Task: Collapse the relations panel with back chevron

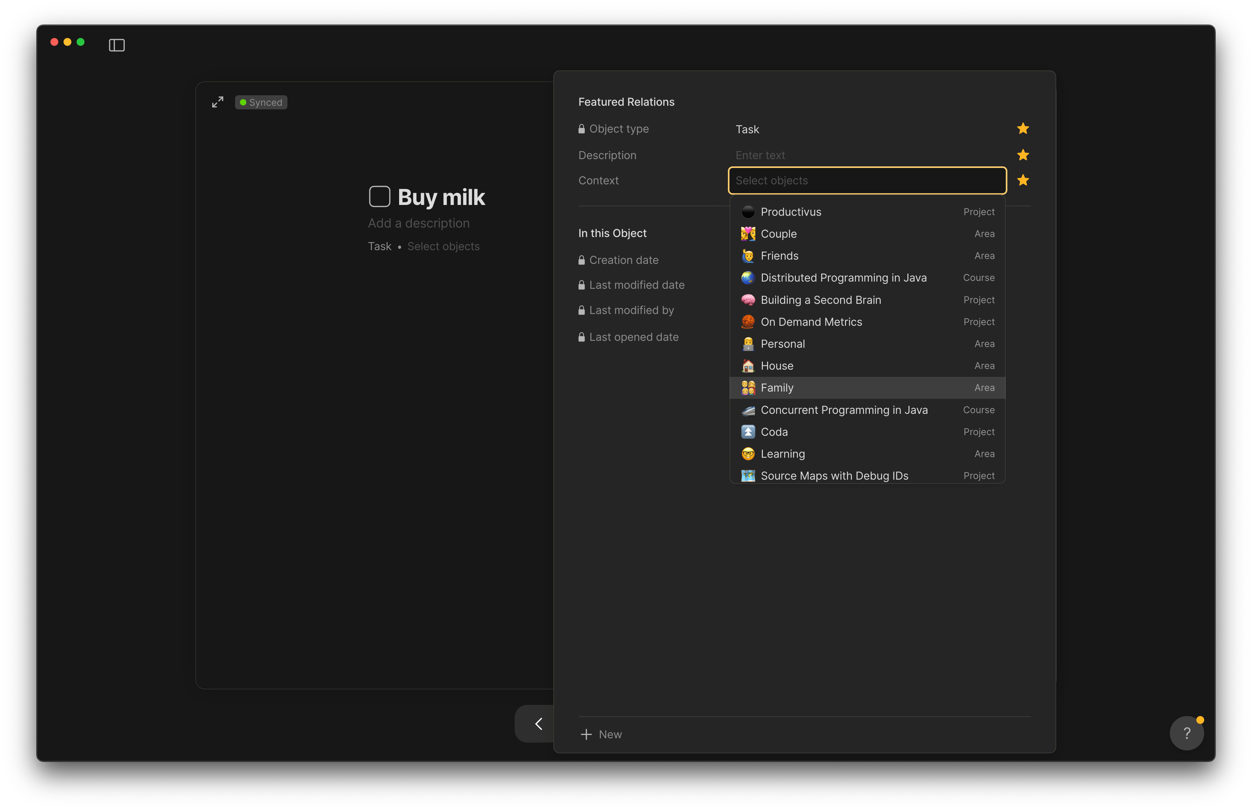Action: pos(539,724)
